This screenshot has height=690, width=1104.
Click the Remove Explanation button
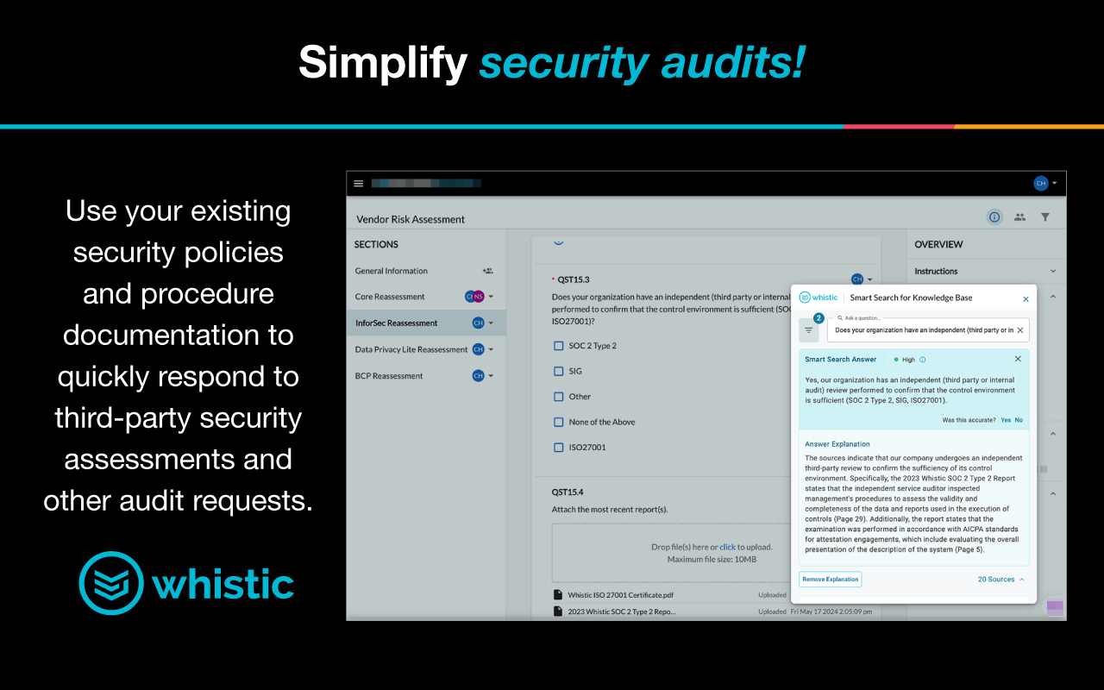830,580
